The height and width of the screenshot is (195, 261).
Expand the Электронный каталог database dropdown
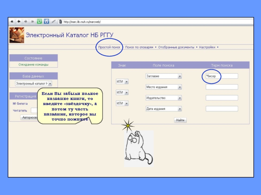(50, 84)
